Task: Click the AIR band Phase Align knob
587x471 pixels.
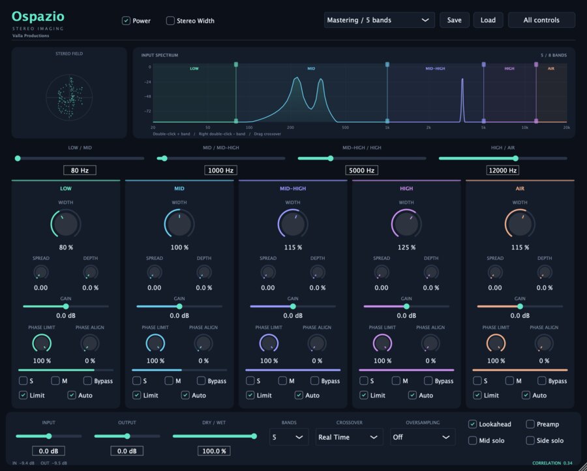Action: (x=544, y=343)
